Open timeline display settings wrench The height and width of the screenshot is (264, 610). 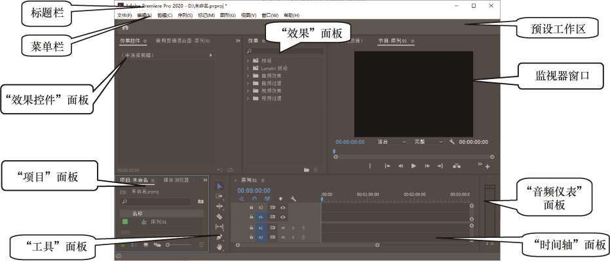(293, 199)
